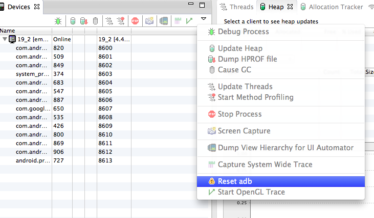
Task: Open the Devices view menu triangle
Action: [x=204, y=19]
